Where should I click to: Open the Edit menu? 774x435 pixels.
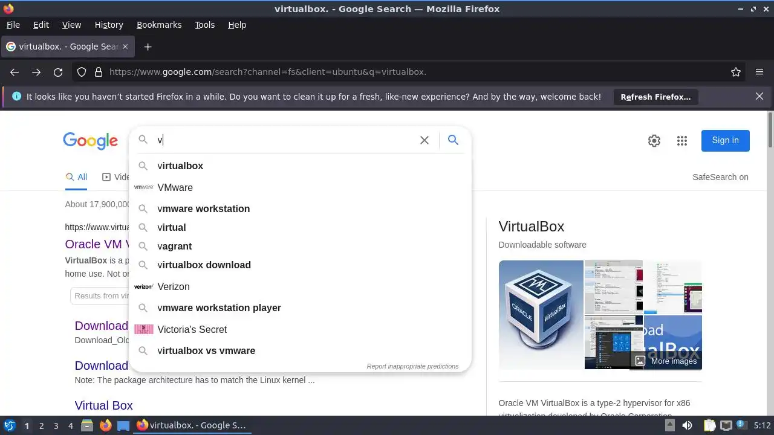coord(41,25)
